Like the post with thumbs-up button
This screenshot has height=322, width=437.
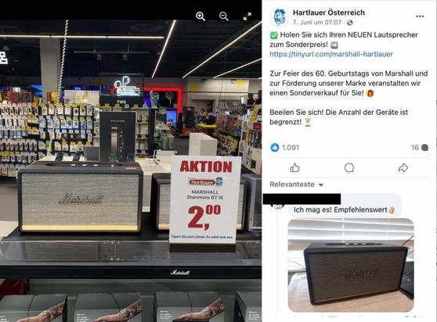[x=294, y=168]
